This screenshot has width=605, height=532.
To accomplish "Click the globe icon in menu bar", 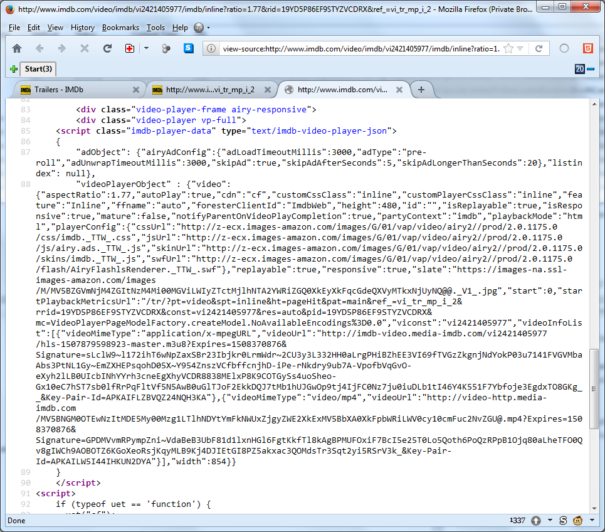I will coord(199,28).
